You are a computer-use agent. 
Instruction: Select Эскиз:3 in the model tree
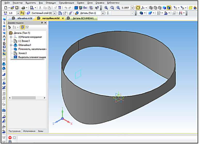click(22, 53)
